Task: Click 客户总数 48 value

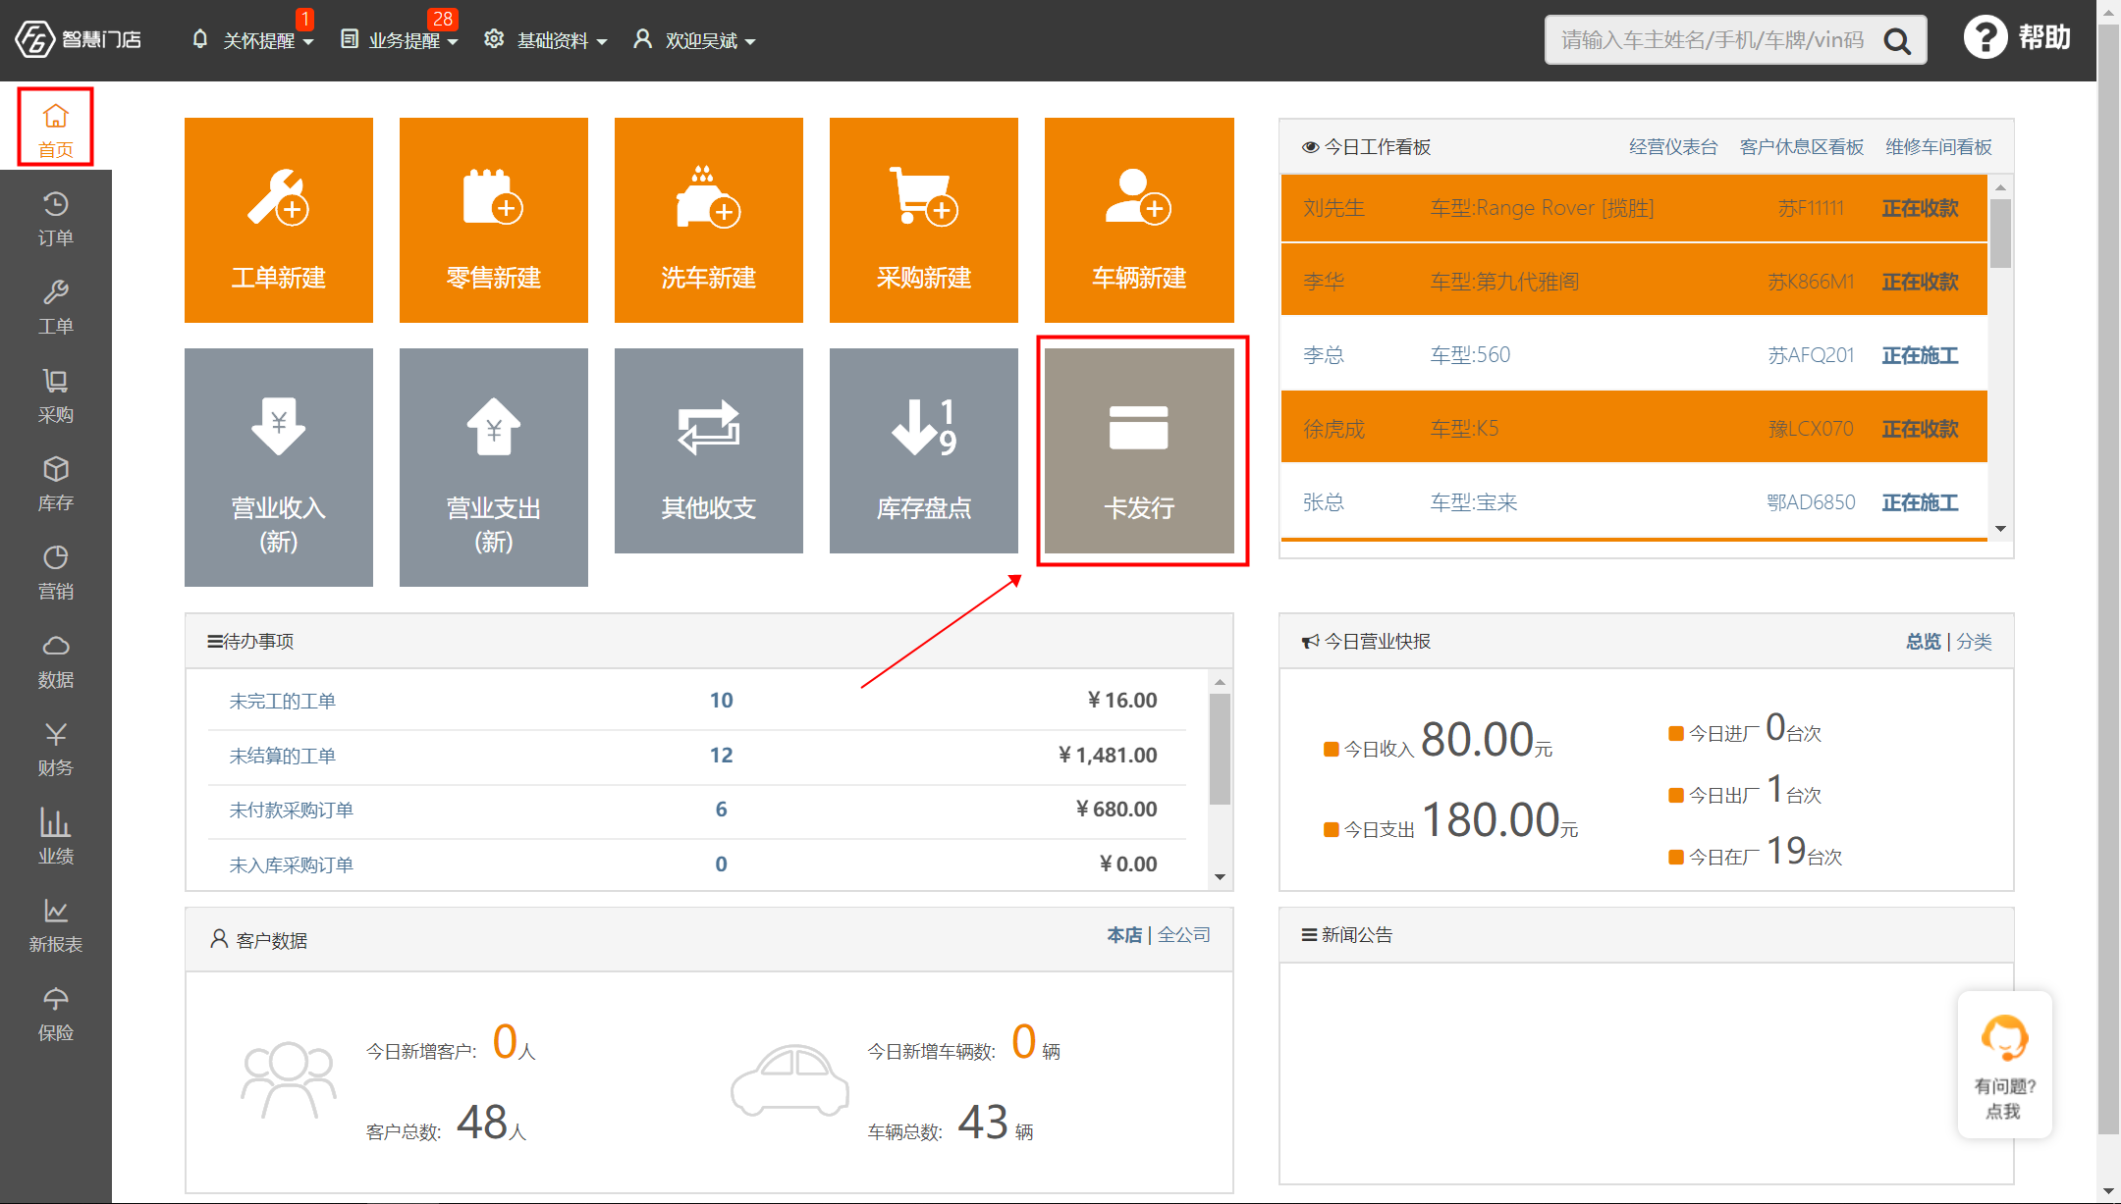Action: coord(482,1123)
